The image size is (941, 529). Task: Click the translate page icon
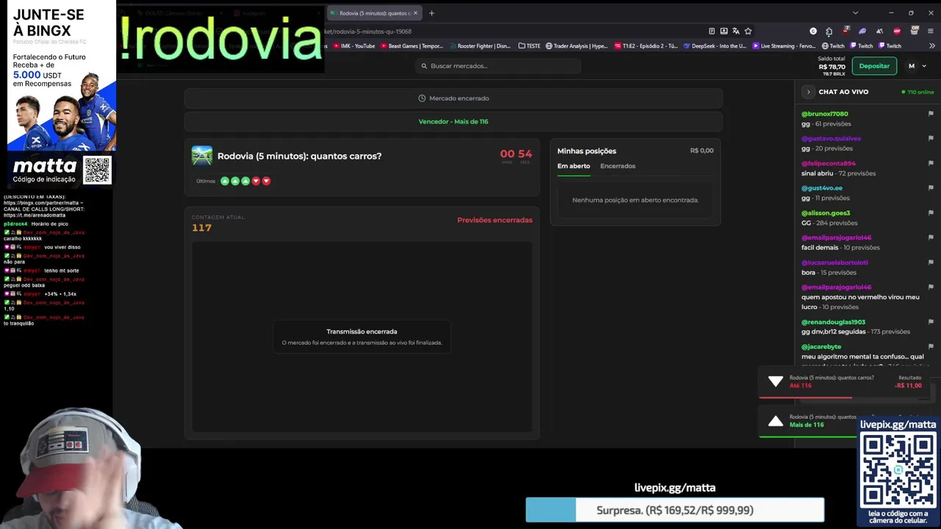point(736,31)
